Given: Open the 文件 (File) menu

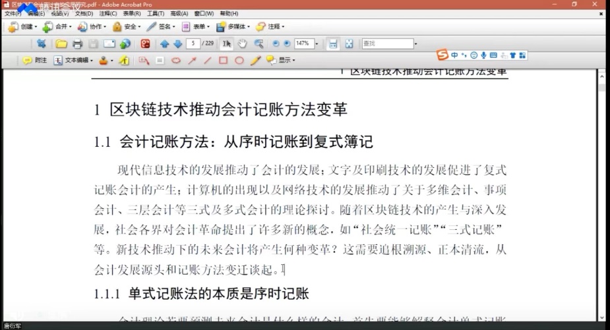Looking at the screenshot, I should pyautogui.click(x=13, y=13).
